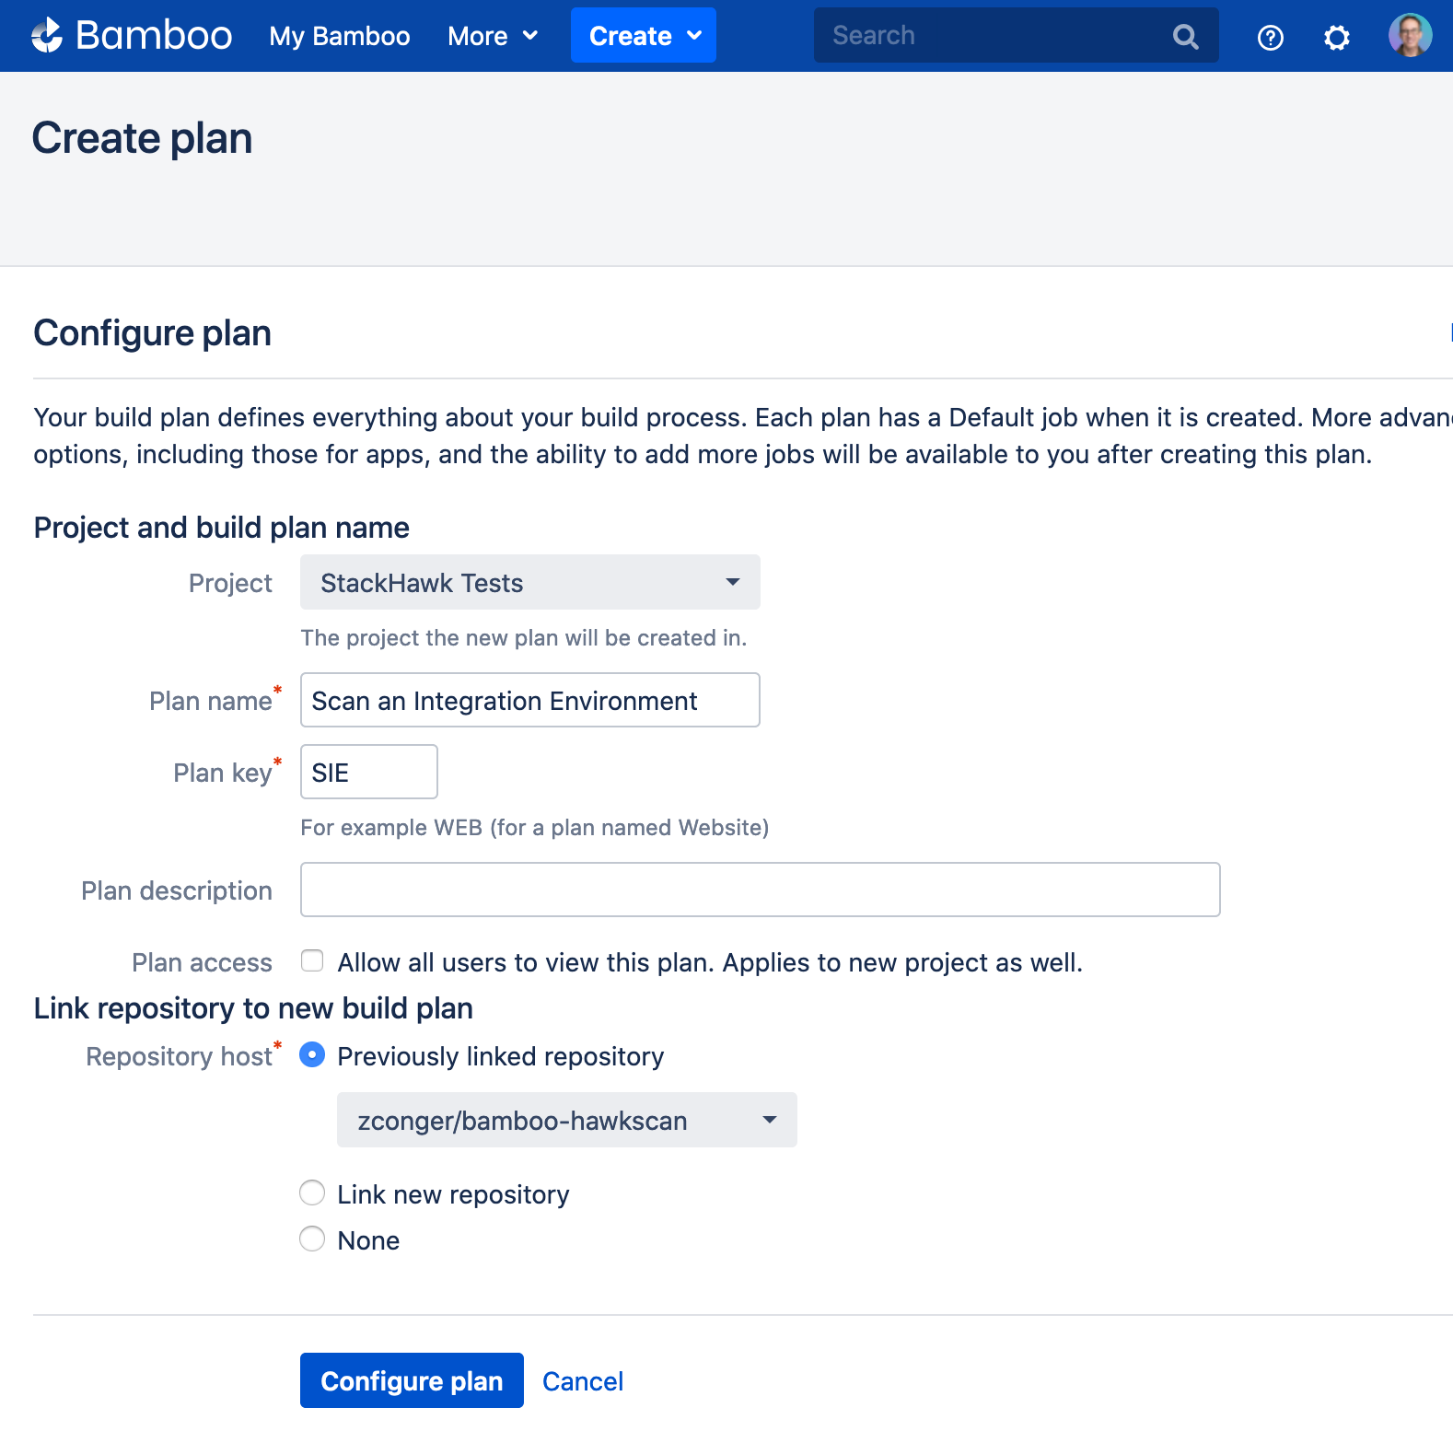The image size is (1453, 1431).
Task: Open the administration gear icon
Action: click(1336, 38)
